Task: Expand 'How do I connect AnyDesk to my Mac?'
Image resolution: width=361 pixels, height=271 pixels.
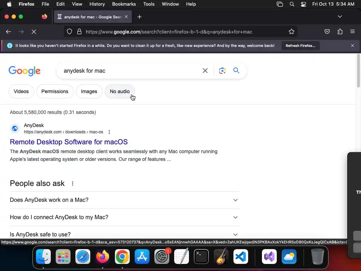Action: click(124, 217)
